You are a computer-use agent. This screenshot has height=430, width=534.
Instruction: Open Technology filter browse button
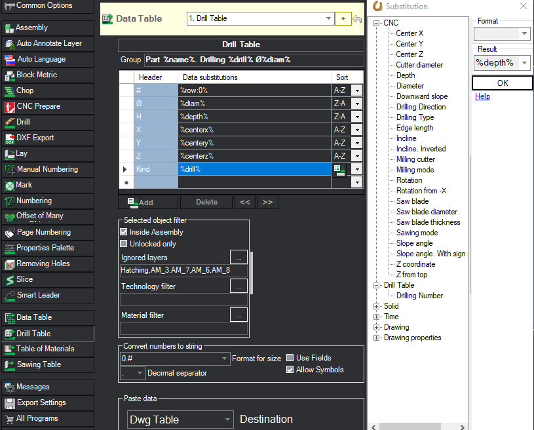(238, 286)
